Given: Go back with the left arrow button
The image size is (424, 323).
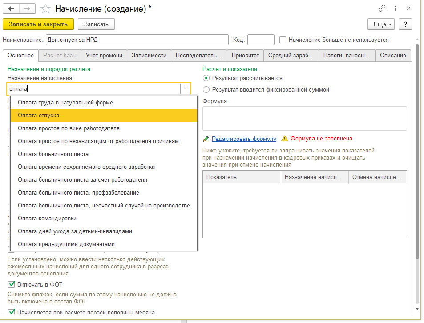Looking at the screenshot, I should (x=11, y=8).
